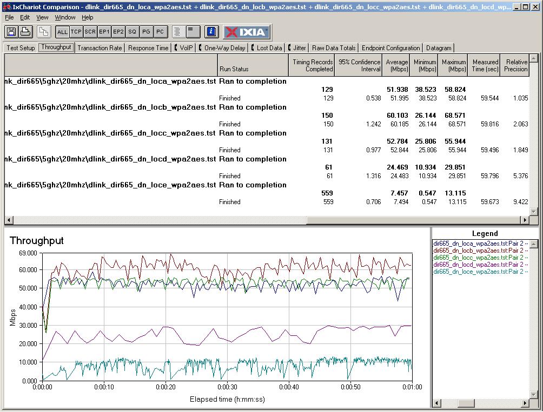Click the legend scroll-up arrow

(x=534, y=244)
